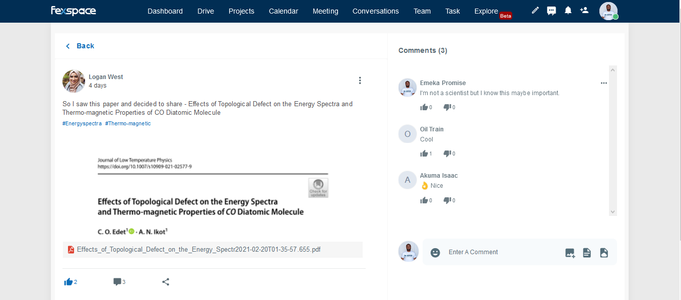Click comments scrollbar down arrow

tap(613, 212)
